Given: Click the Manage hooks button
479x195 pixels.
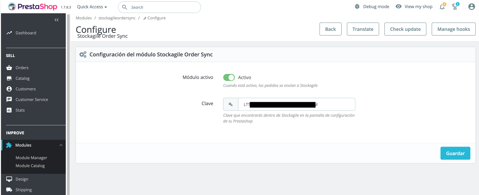Looking at the screenshot, I should click(453, 29).
